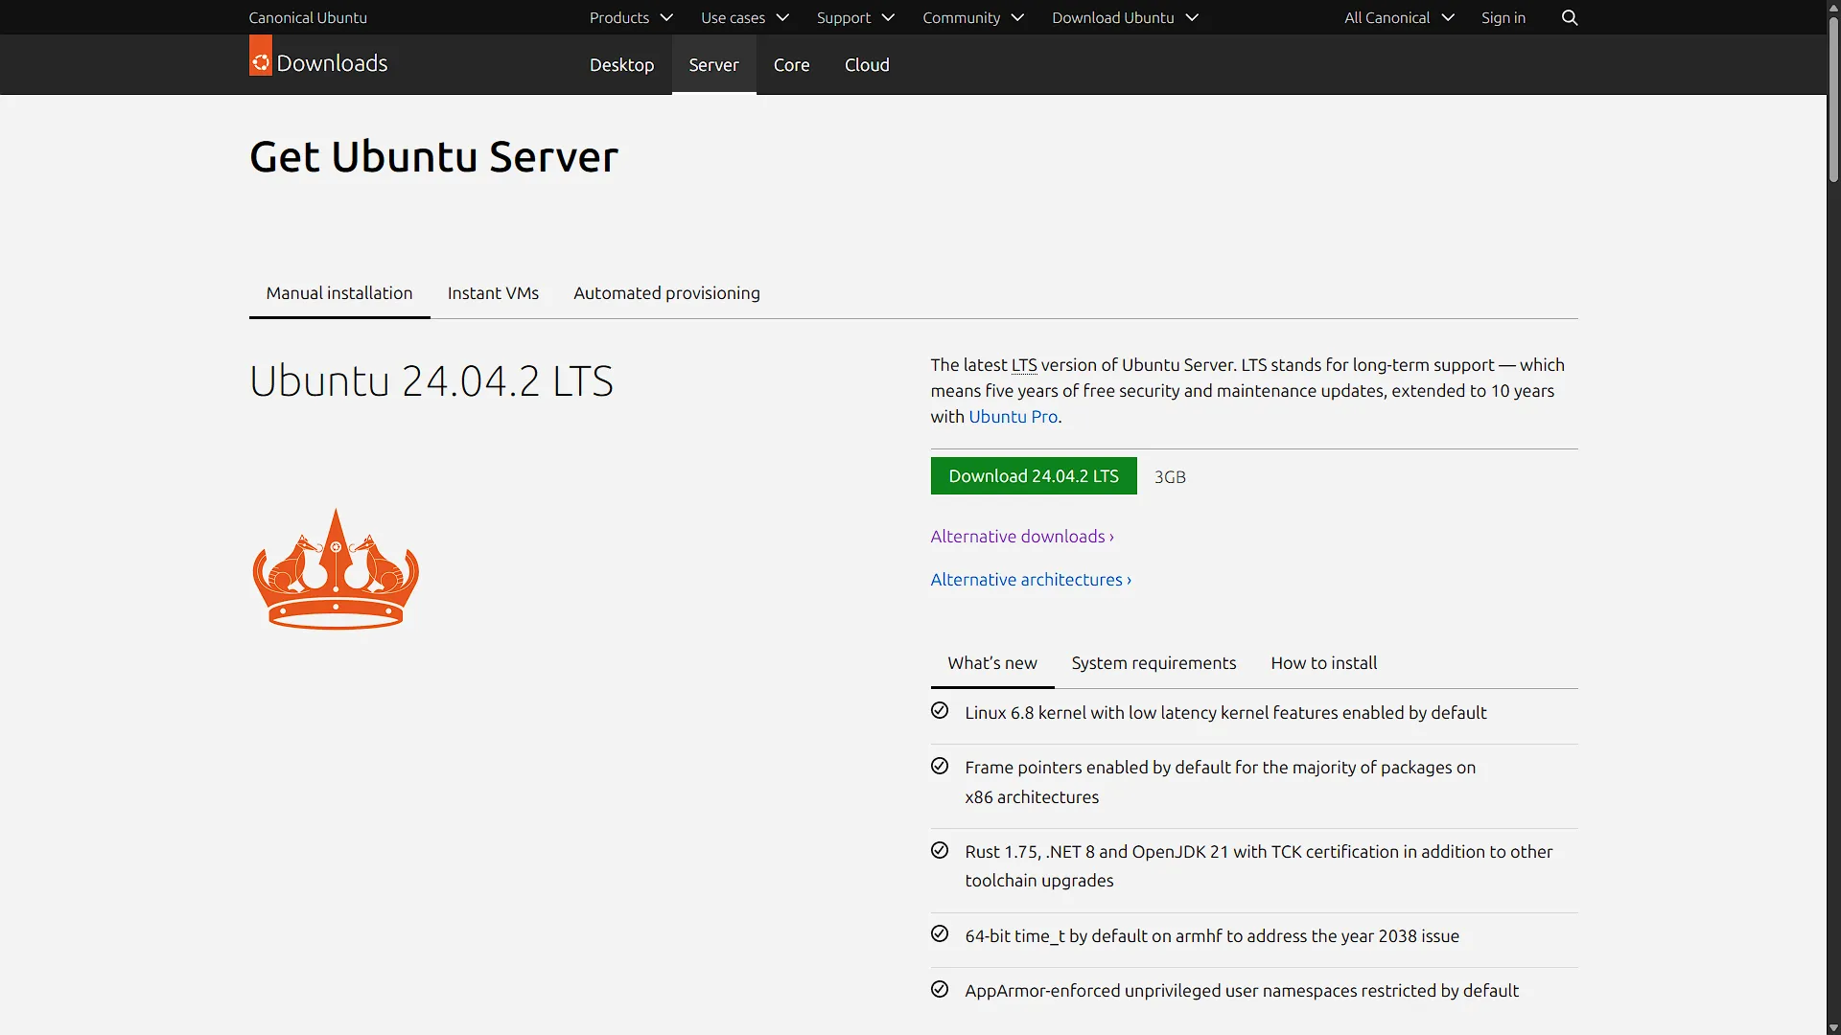Viewport: 1841px width, 1035px height.
Task: Open the Cloud downloads tab
Action: 867,64
